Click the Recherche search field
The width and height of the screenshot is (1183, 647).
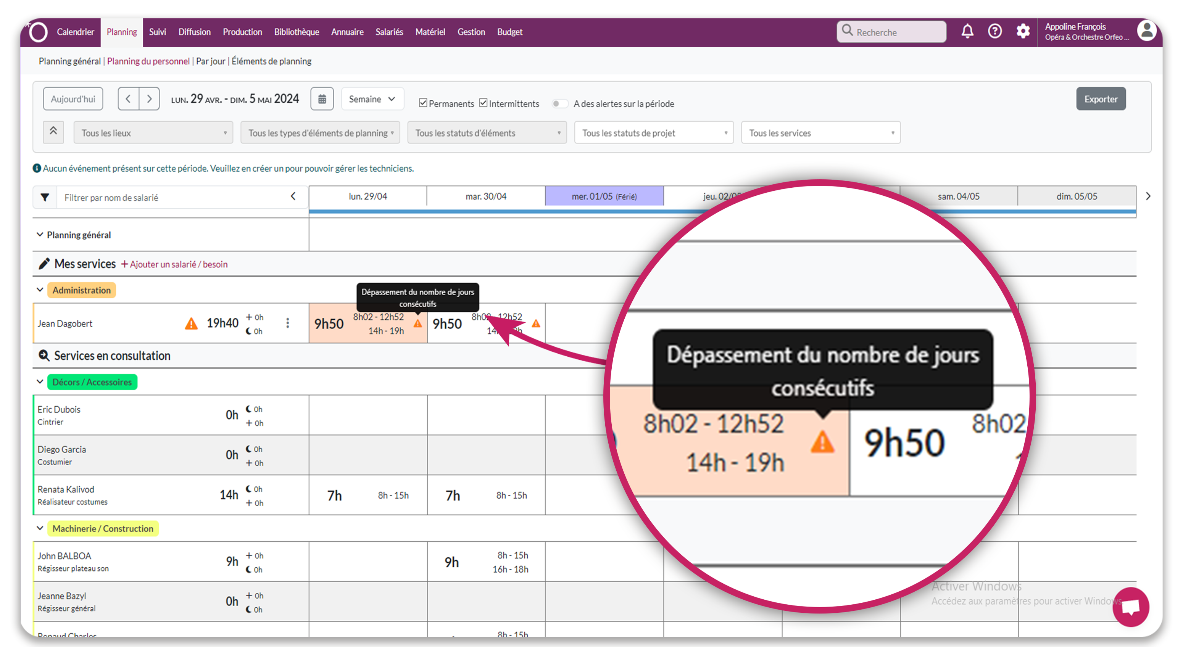pyautogui.click(x=891, y=32)
